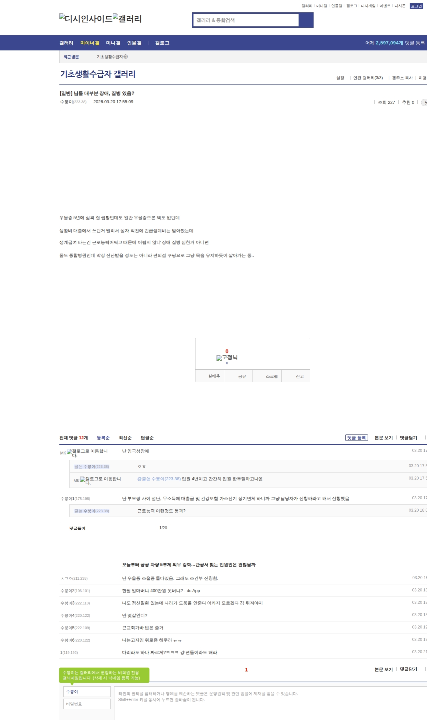The width and height of the screenshot is (427, 720).
Task: Click commenter 수붕이3(222.110)
Action: pyautogui.click(x=75, y=603)
